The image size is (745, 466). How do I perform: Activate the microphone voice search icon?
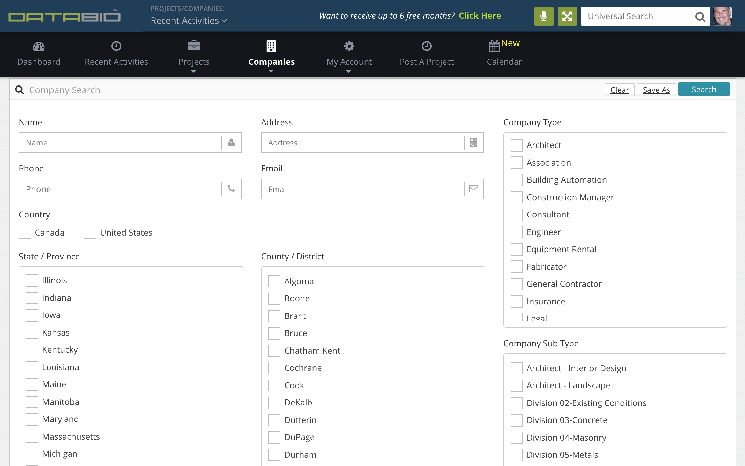point(544,16)
